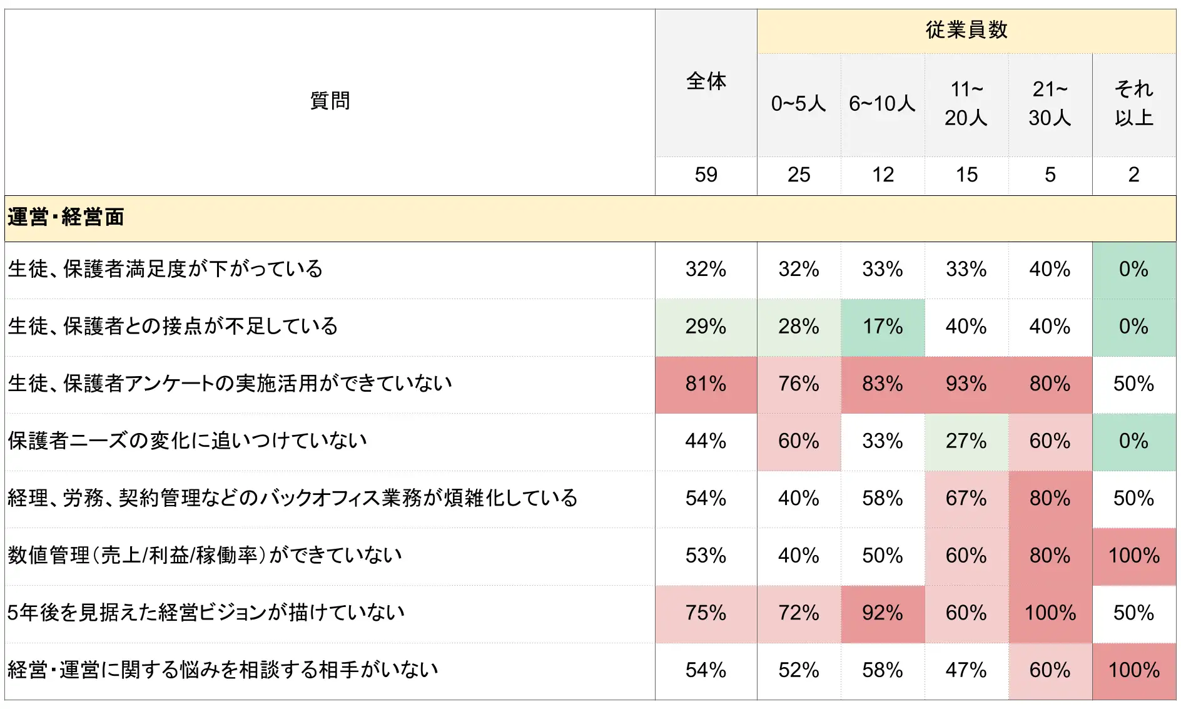1181x709 pixels.
Task: Click the red 92% cell
Action: (x=882, y=613)
